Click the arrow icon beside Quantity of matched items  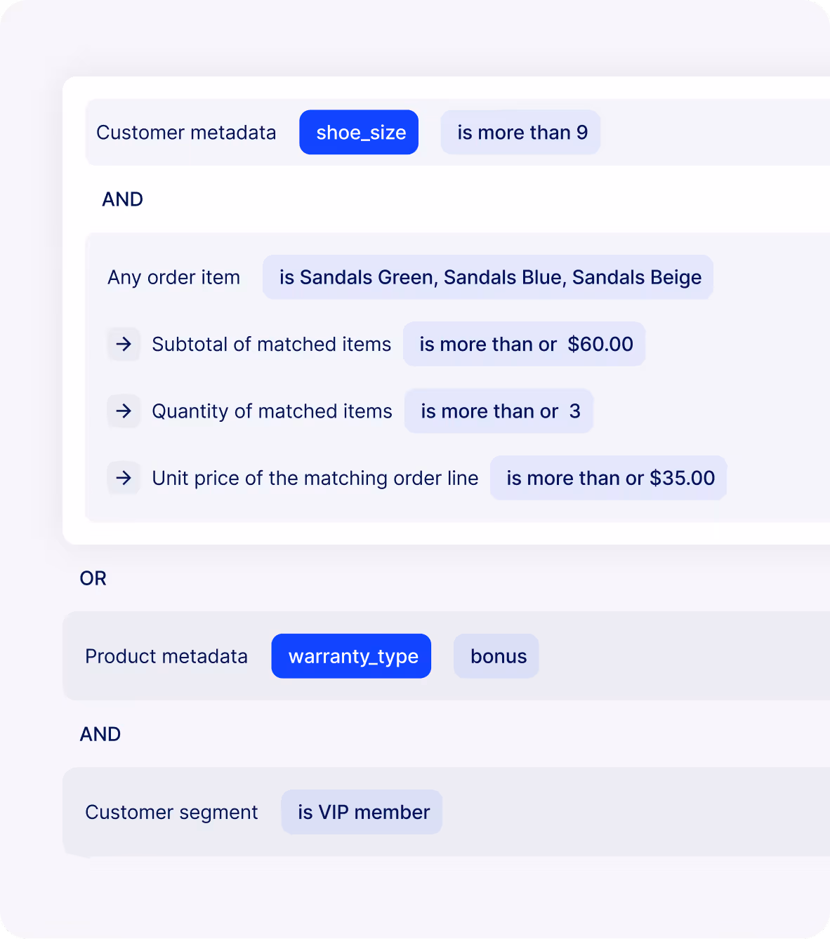pos(124,411)
